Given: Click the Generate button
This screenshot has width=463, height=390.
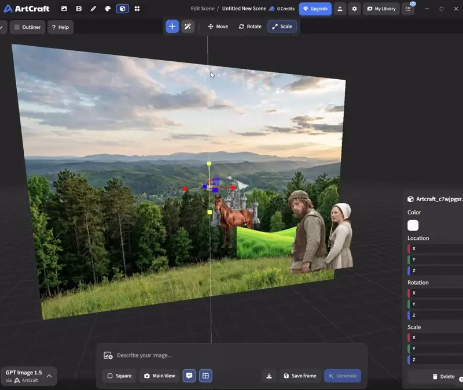Looking at the screenshot, I should pyautogui.click(x=343, y=376).
